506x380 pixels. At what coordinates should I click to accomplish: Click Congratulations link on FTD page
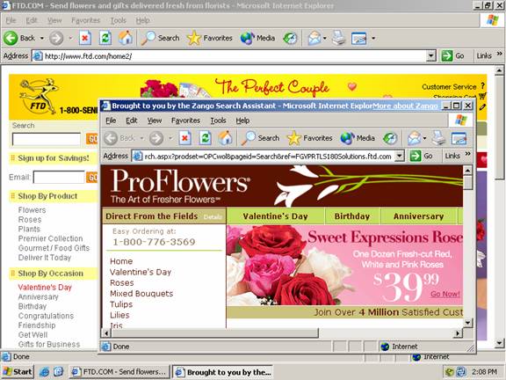[x=46, y=316]
